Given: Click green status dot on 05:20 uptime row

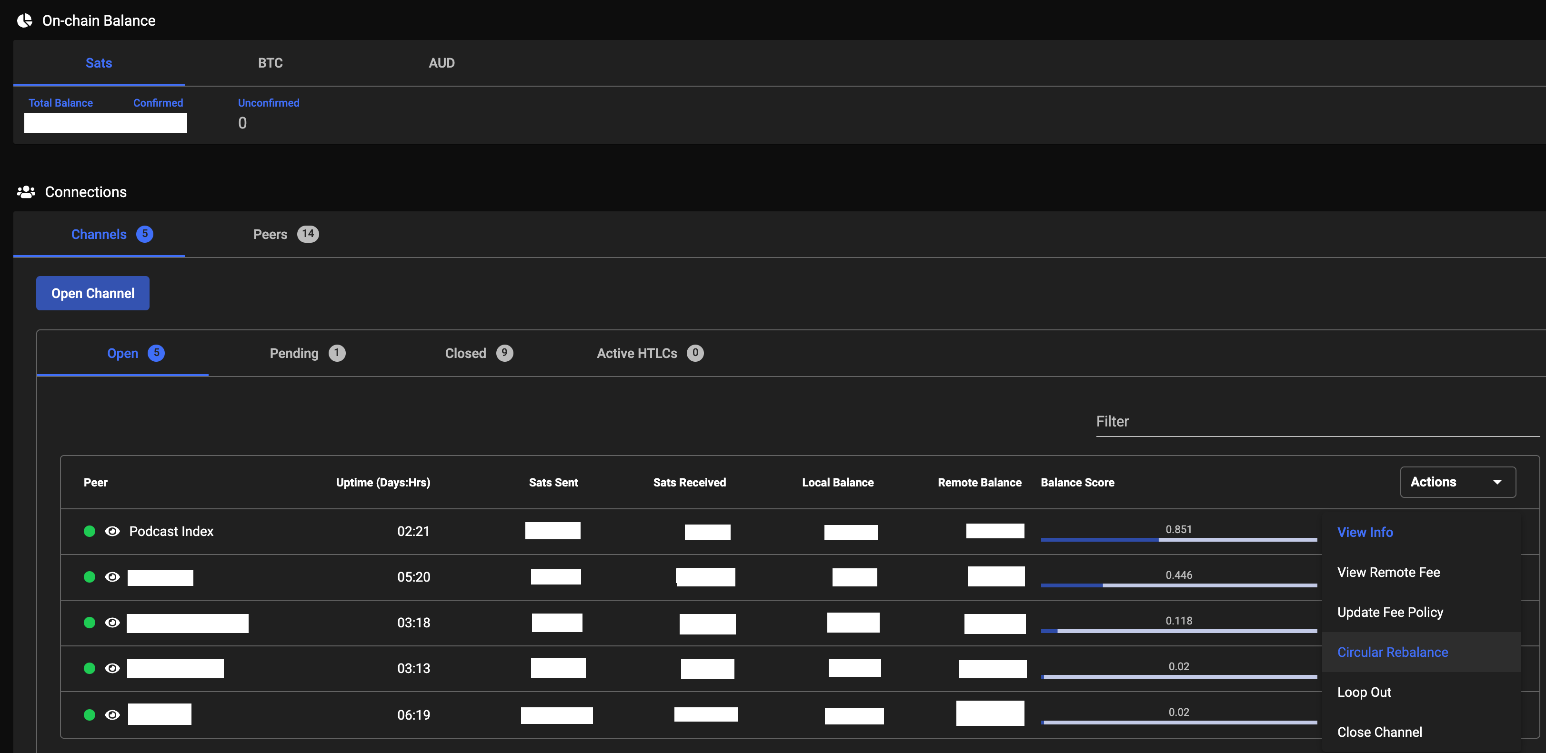Looking at the screenshot, I should click(90, 576).
